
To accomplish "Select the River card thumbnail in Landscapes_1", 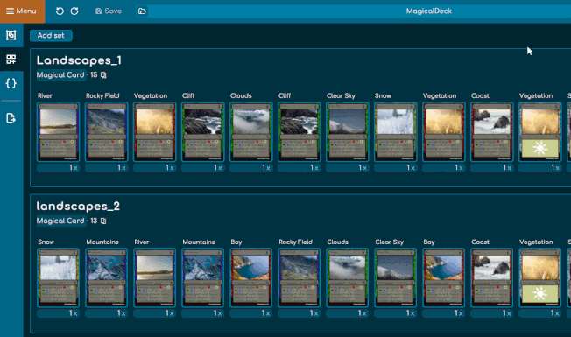I will pos(59,132).
